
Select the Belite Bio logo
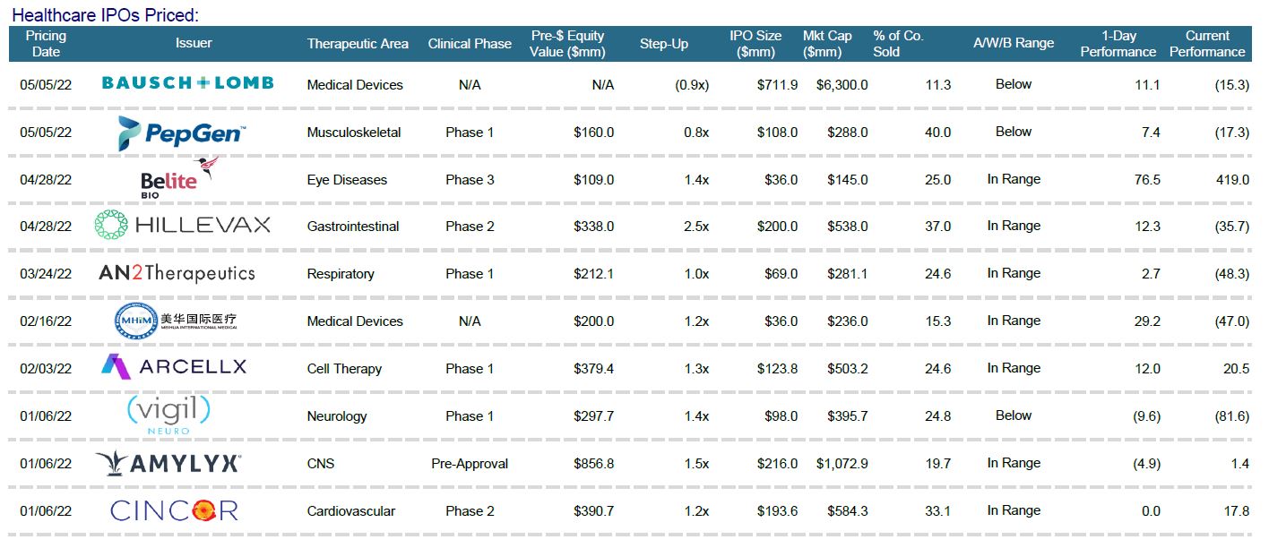[177, 178]
